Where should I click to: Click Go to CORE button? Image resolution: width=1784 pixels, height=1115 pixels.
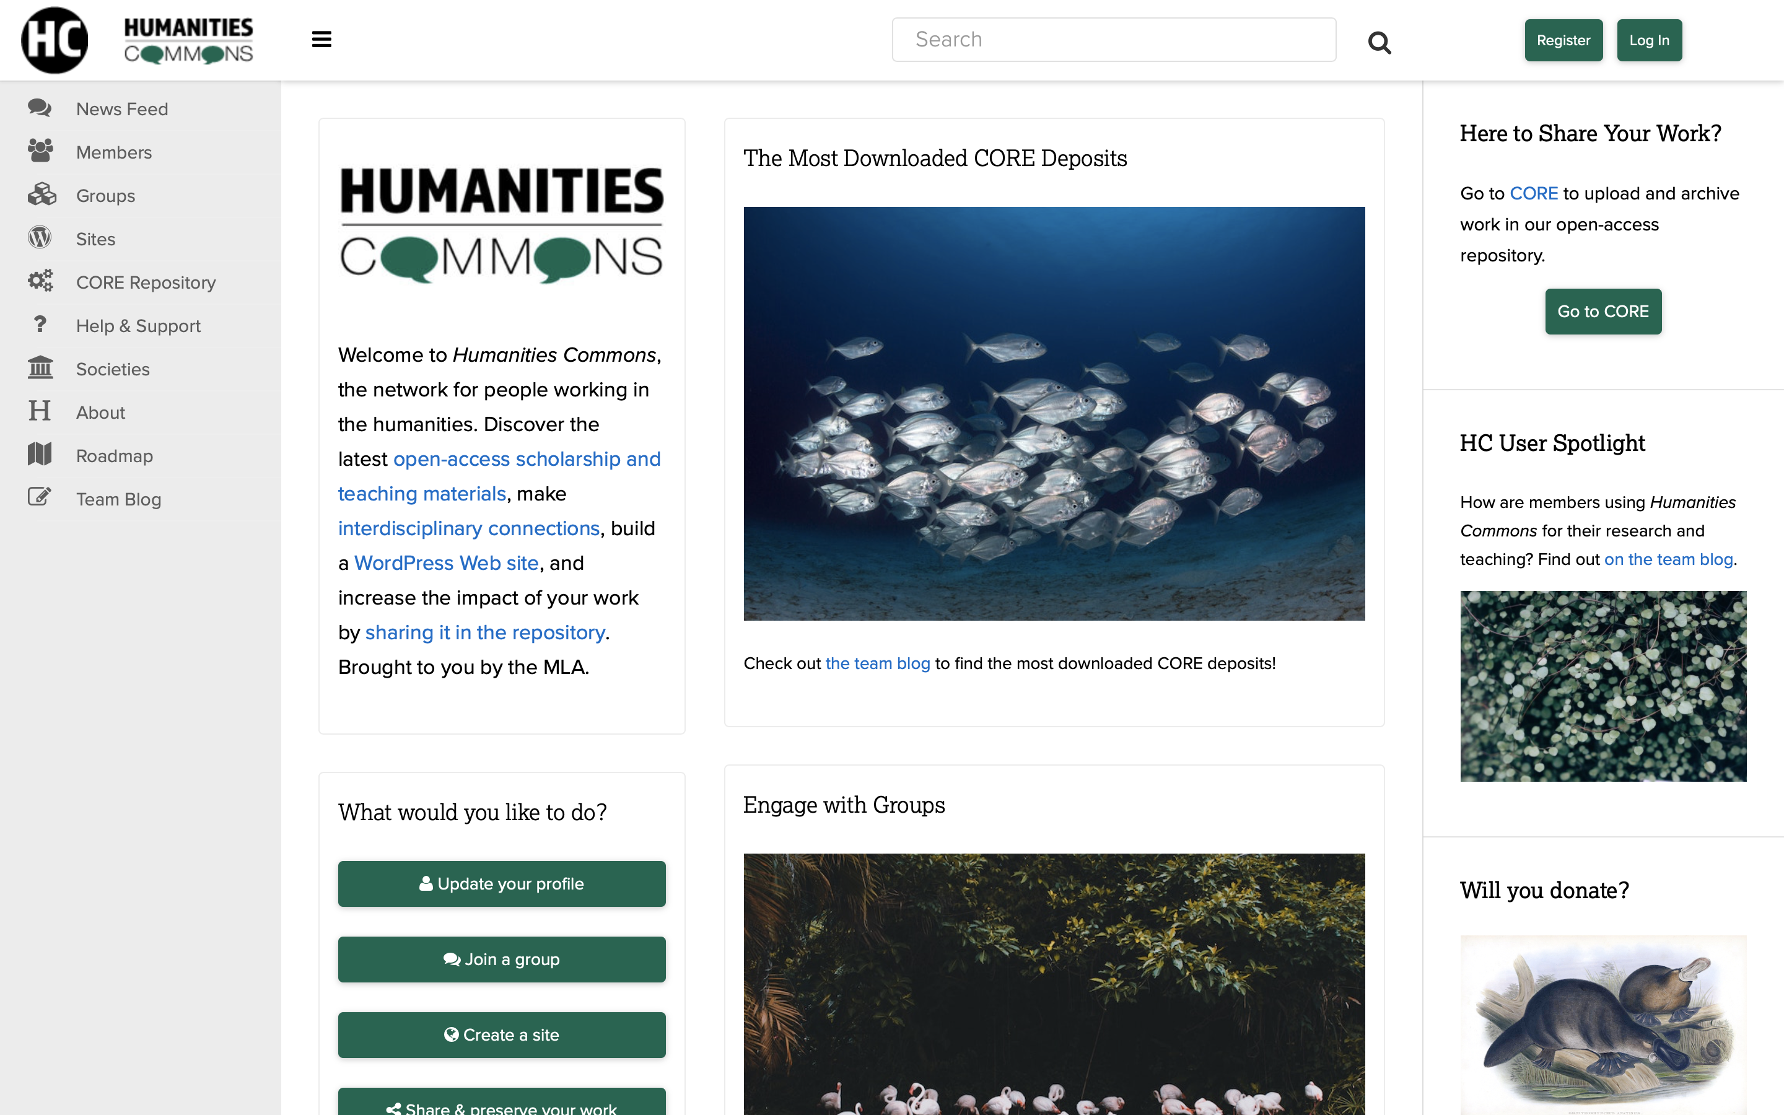pos(1603,311)
